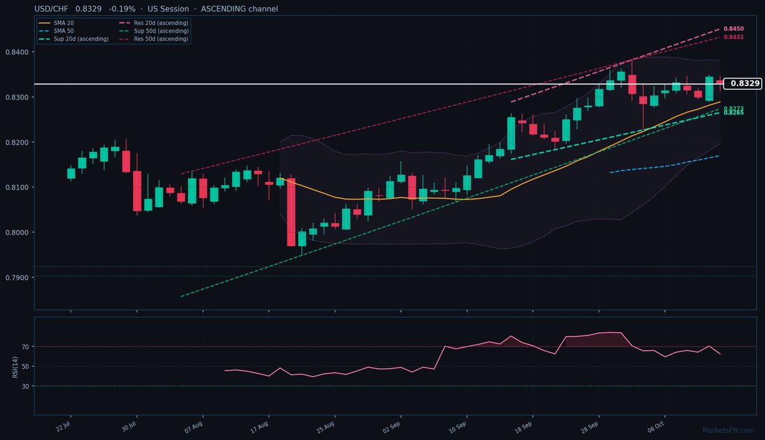Click the 02 Sep date label

[393, 426]
